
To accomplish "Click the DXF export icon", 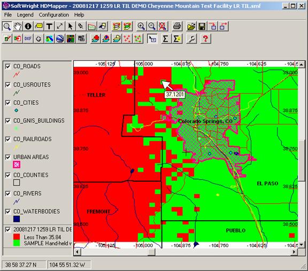I will tap(28, 38).
